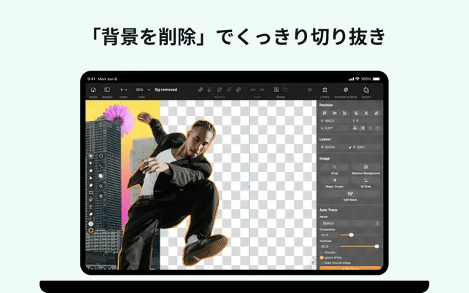Toggle the Sidebar panel icon
Screen dimensions: 469x293
(x=107, y=90)
